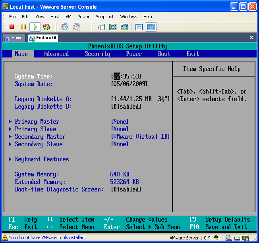This screenshot has width=259, height=243.
Task: Take a snapshot using the clock-camera icon
Action: click(65, 27)
